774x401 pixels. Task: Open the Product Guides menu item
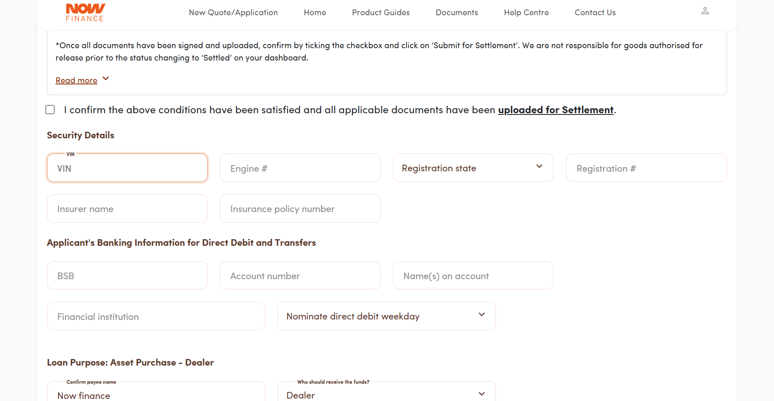click(x=380, y=12)
